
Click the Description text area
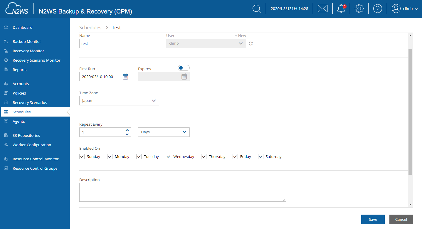pyautogui.click(x=183, y=192)
